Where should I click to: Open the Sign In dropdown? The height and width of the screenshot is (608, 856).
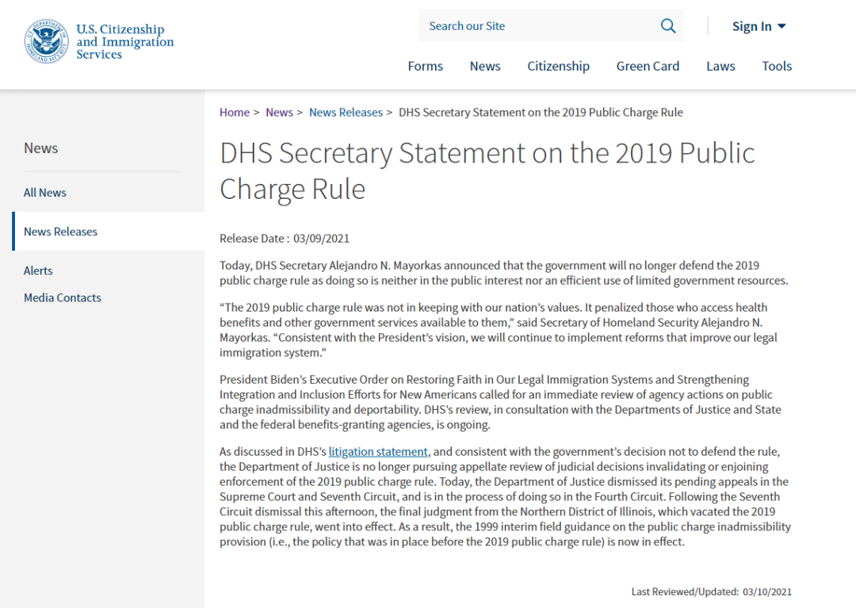pos(759,26)
